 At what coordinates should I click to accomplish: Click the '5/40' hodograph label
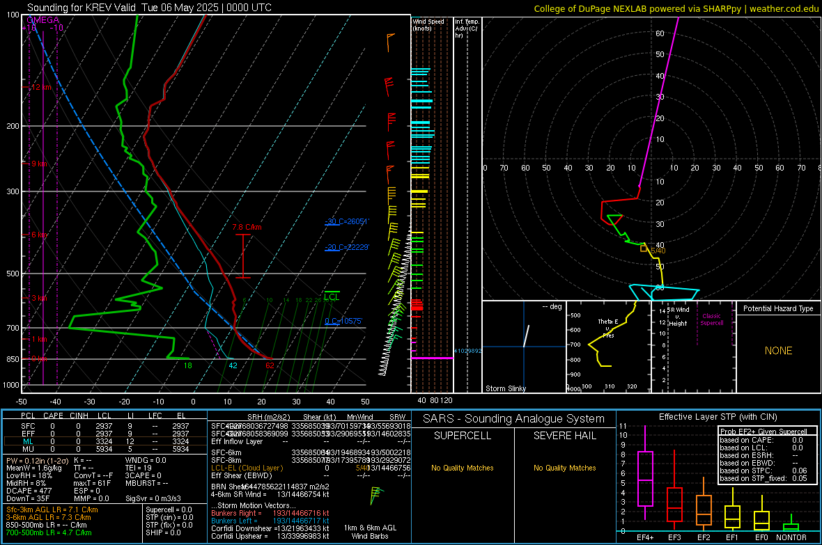pyautogui.click(x=658, y=251)
